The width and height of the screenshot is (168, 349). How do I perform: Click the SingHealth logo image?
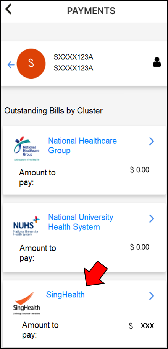pyautogui.click(x=26, y=303)
